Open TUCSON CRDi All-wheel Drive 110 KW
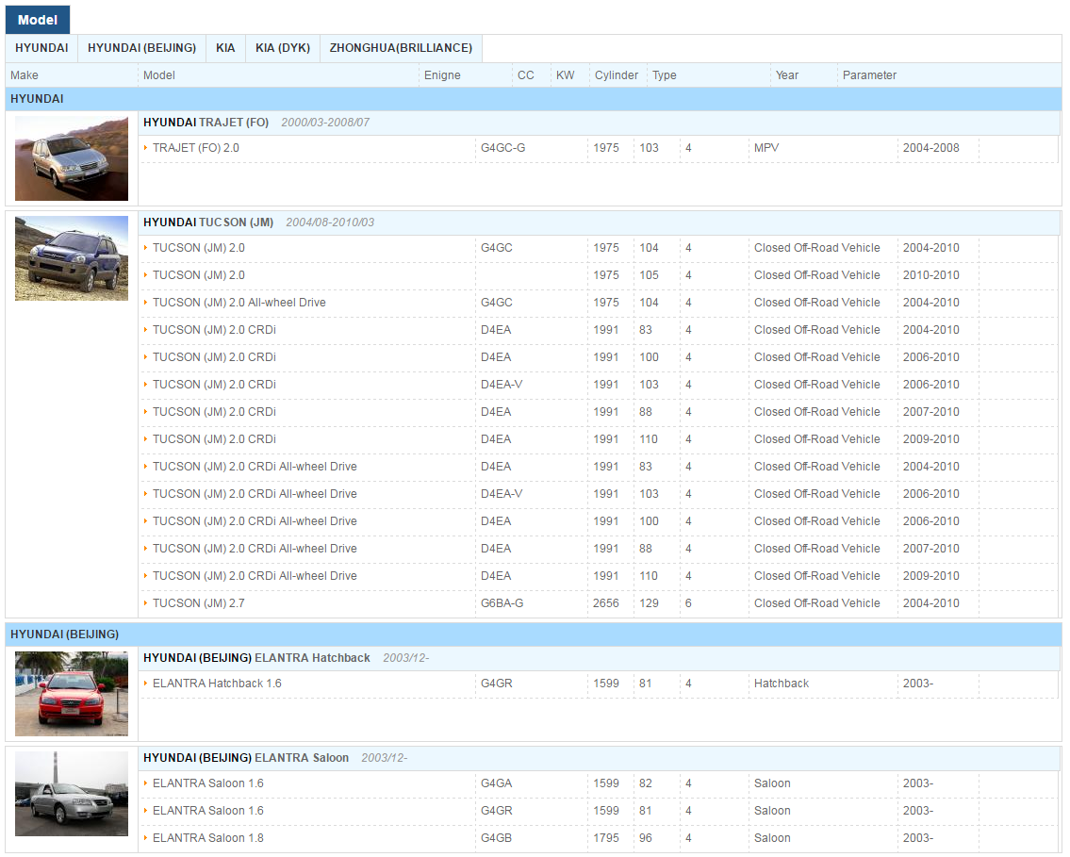 pos(255,576)
